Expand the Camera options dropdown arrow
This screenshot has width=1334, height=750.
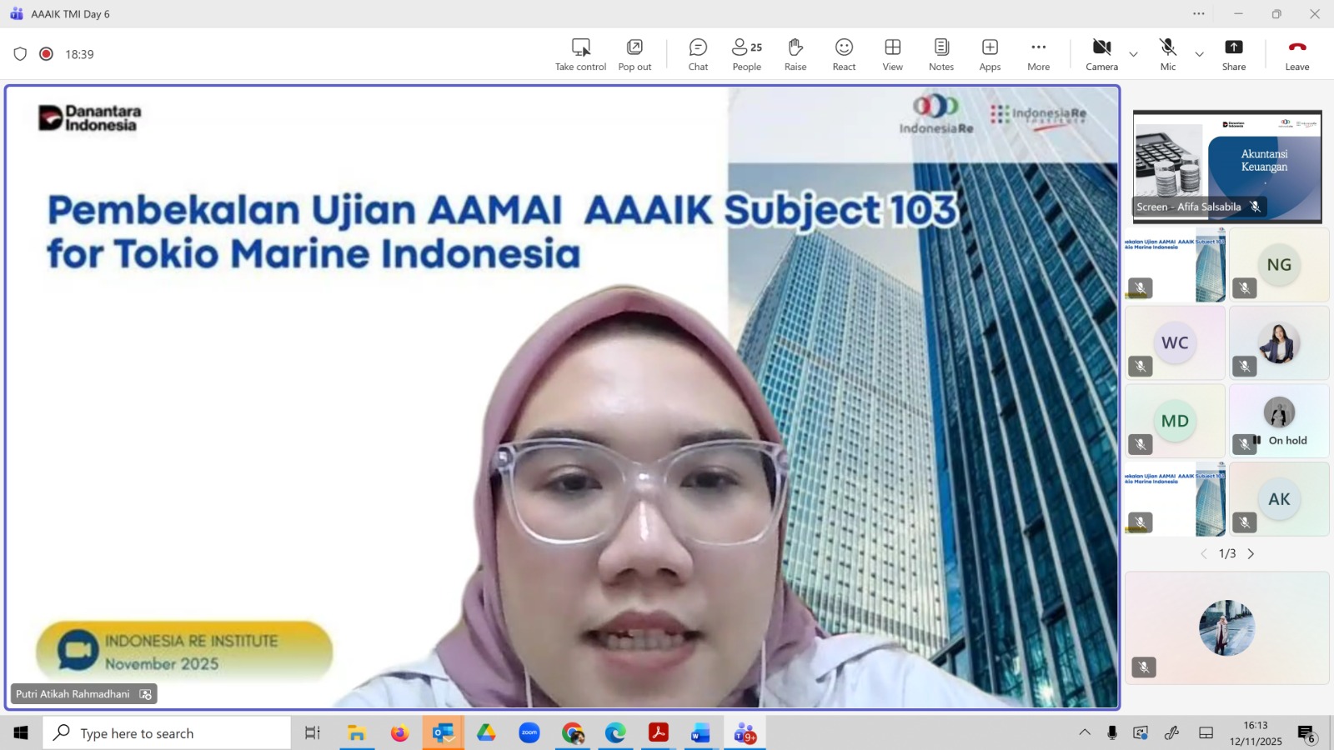pos(1133,54)
